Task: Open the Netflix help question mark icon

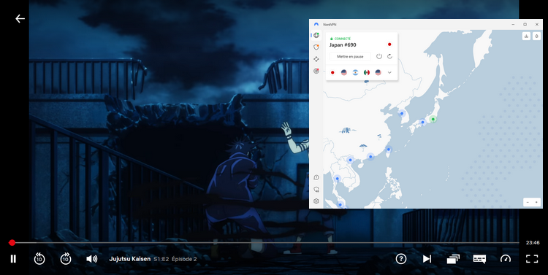Action: click(x=401, y=259)
